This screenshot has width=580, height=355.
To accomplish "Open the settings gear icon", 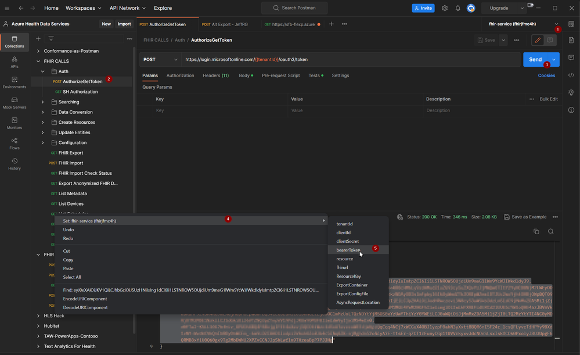I will [445, 8].
